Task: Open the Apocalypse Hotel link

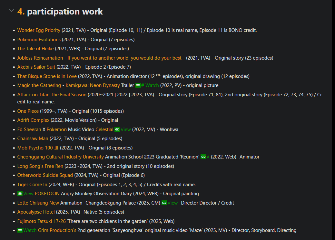Action: (x=36, y=212)
